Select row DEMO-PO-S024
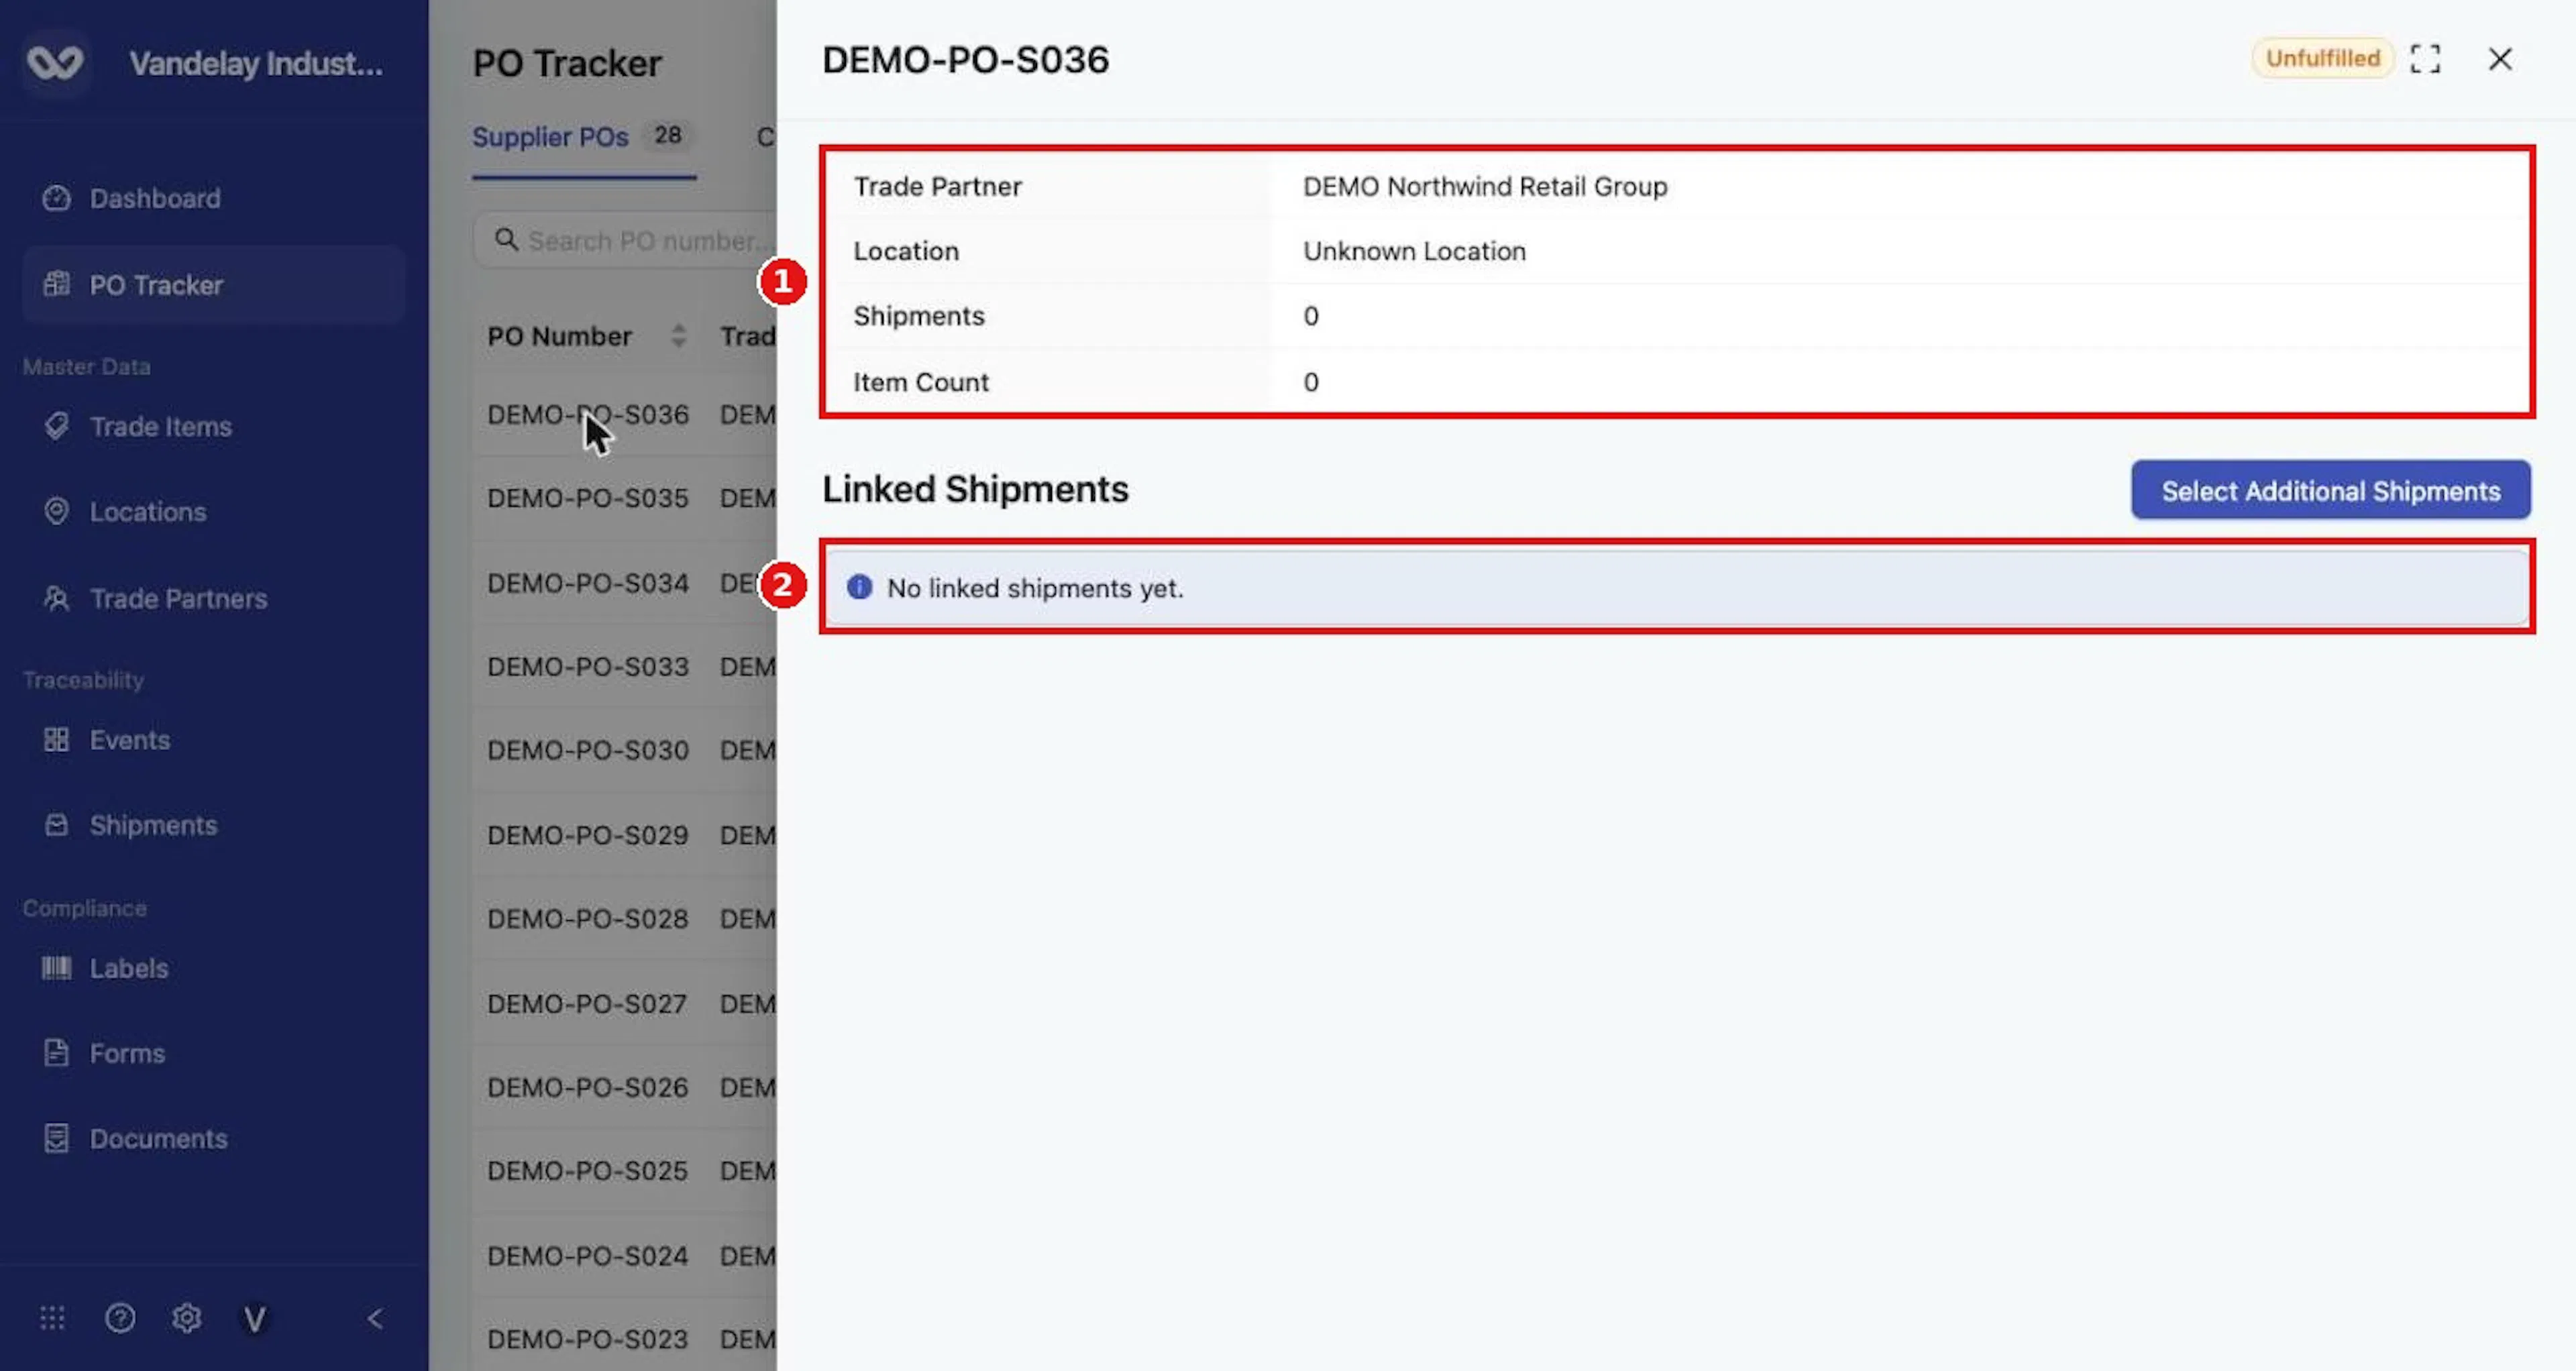This screenshot has height=1371, width=2576. [x=623, y=1255]
